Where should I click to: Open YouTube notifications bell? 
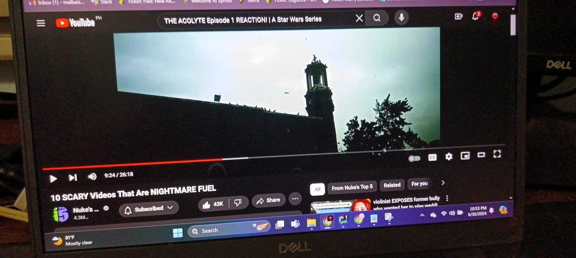(x=475, y=16)
